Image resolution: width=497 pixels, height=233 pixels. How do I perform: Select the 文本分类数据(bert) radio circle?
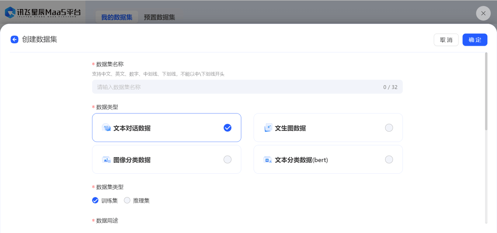tap(389, 159)
